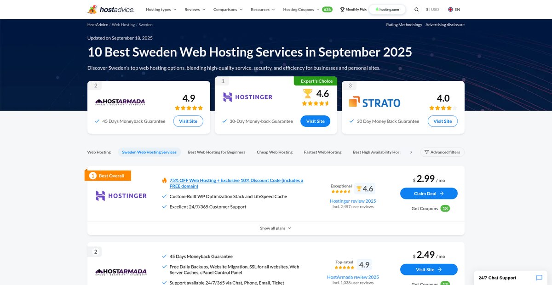Click the Strato logo in top card
This screenshot has width=552, height=285.
pyautogui.click(x=374, y=102)
